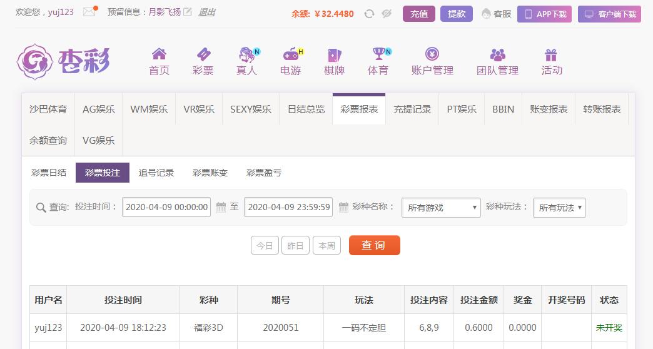Screen dimensions: 653x349
Task: Click the 本周 quick range button
Action: click(x=327, y=245)
